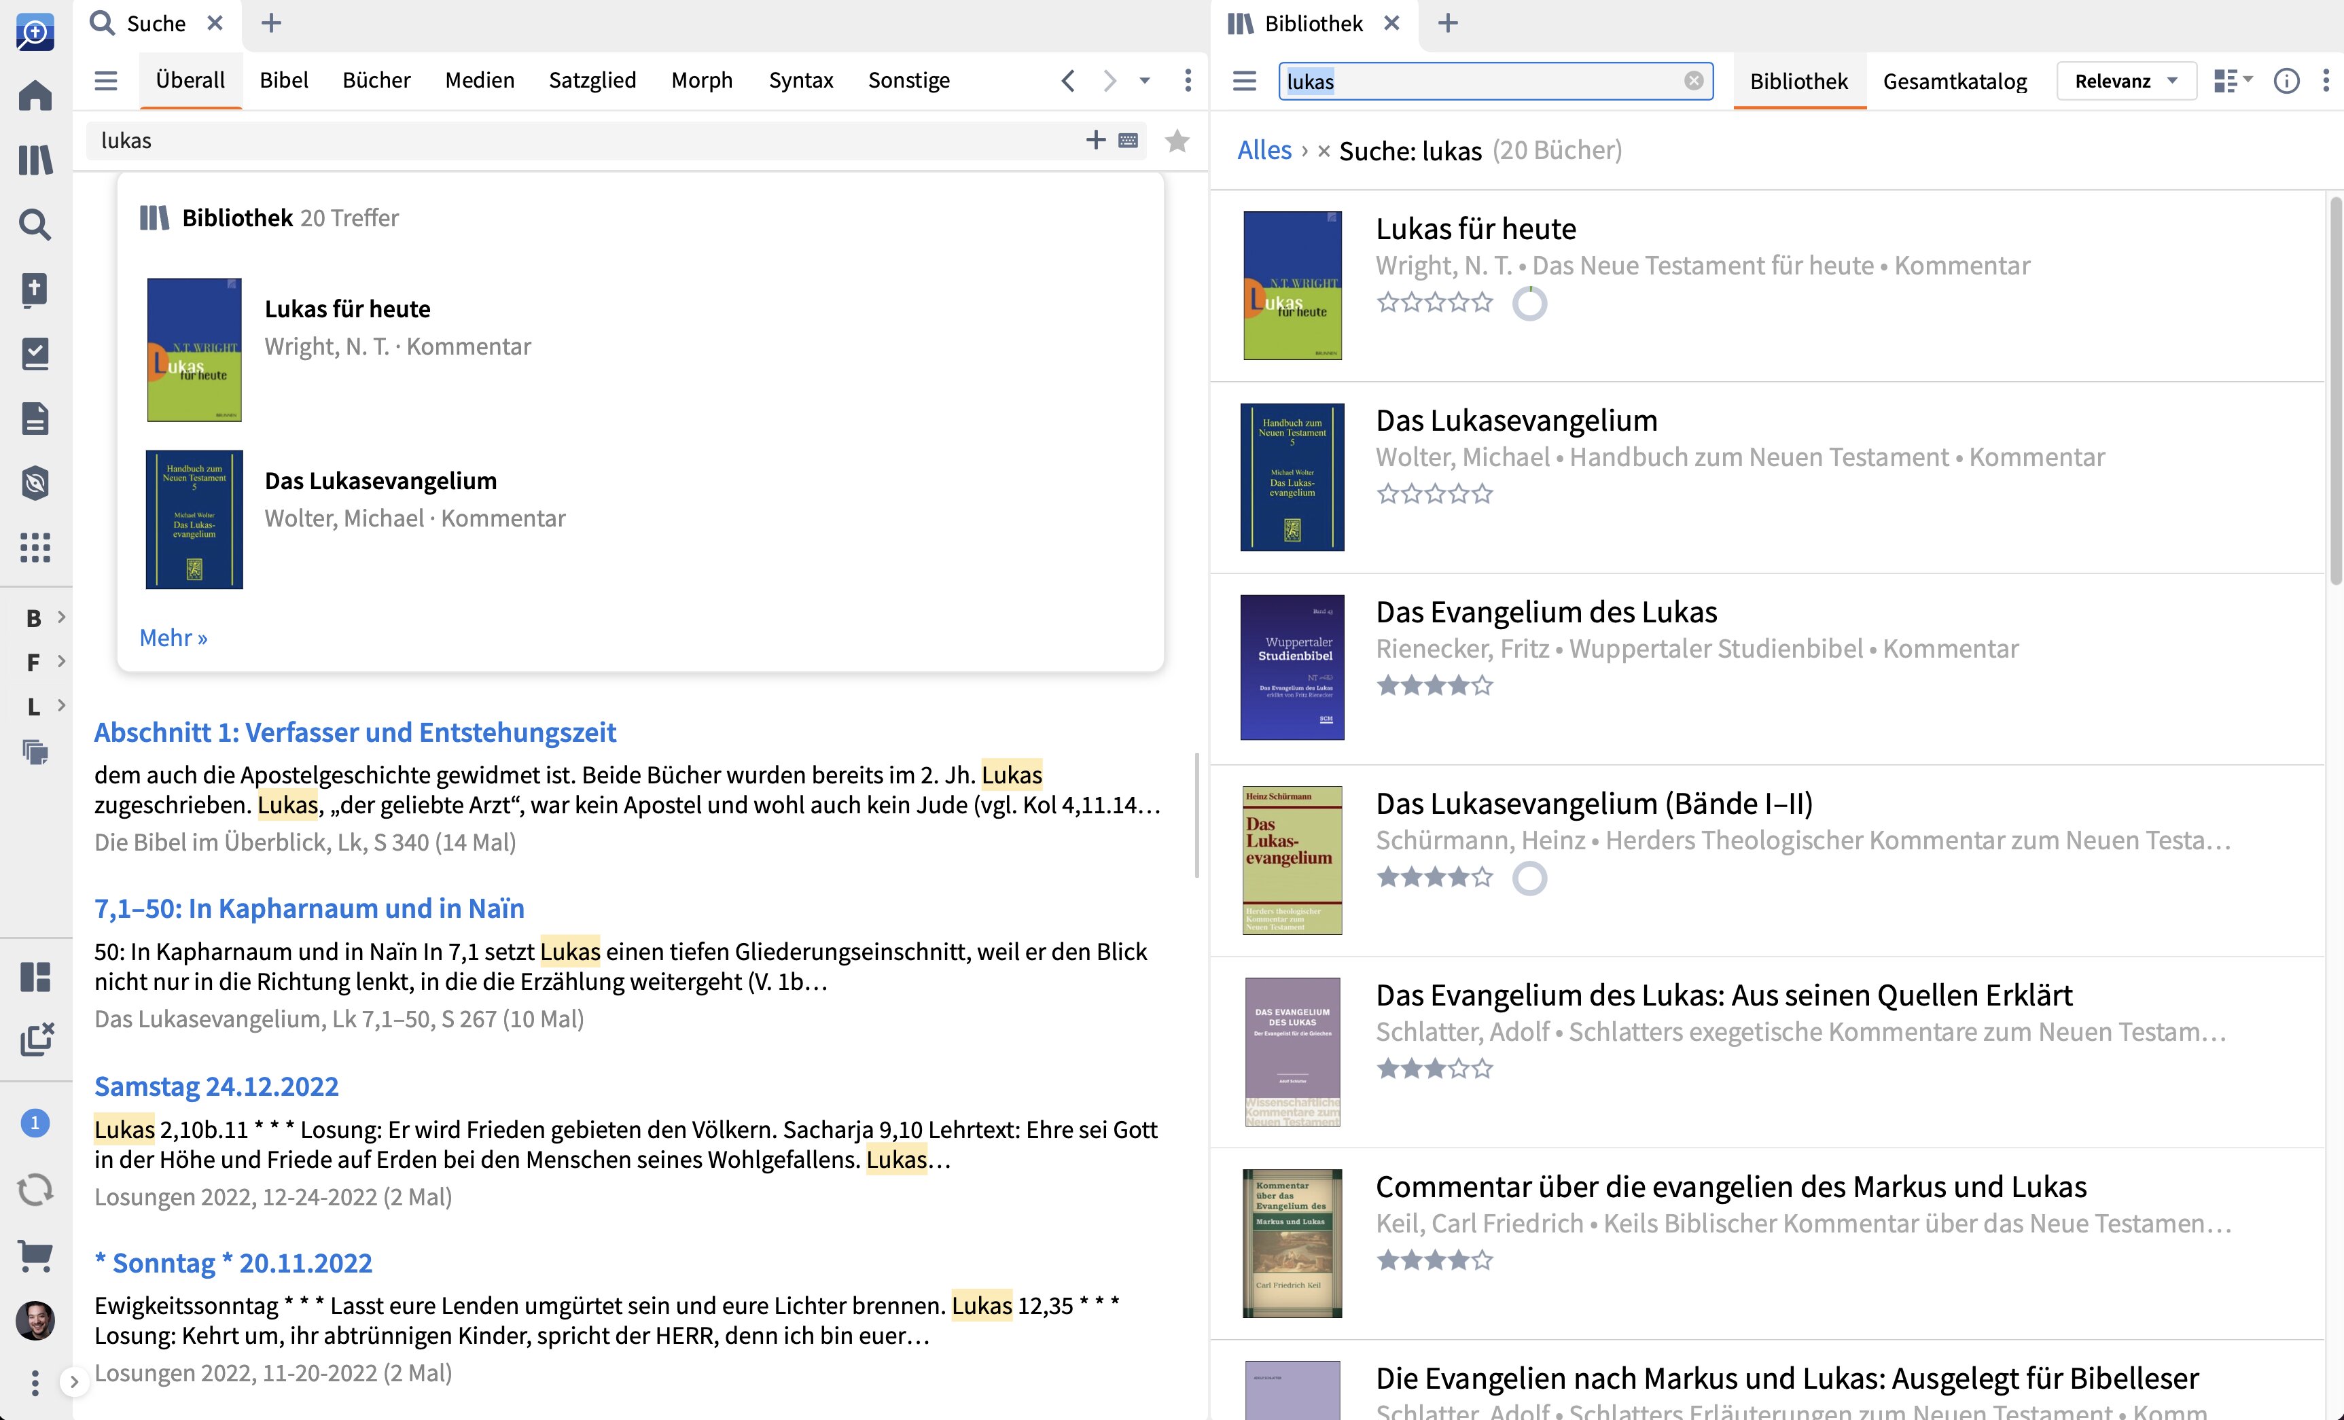
Task: Click the Lukas für heute cover in search results
Action: [x=194, y=349]
